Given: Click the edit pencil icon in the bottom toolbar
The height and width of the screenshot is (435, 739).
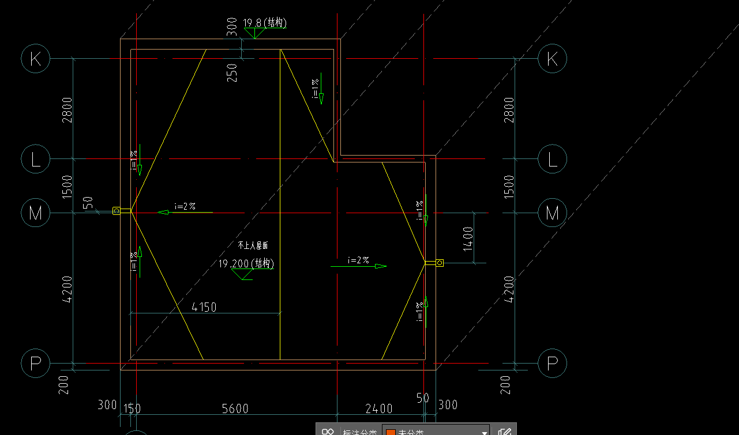Looking at the screenshot, I should pos(504,432).
